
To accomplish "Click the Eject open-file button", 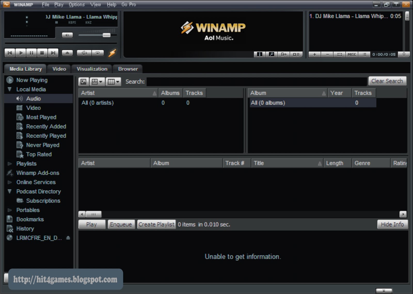I will pos(67,53).
